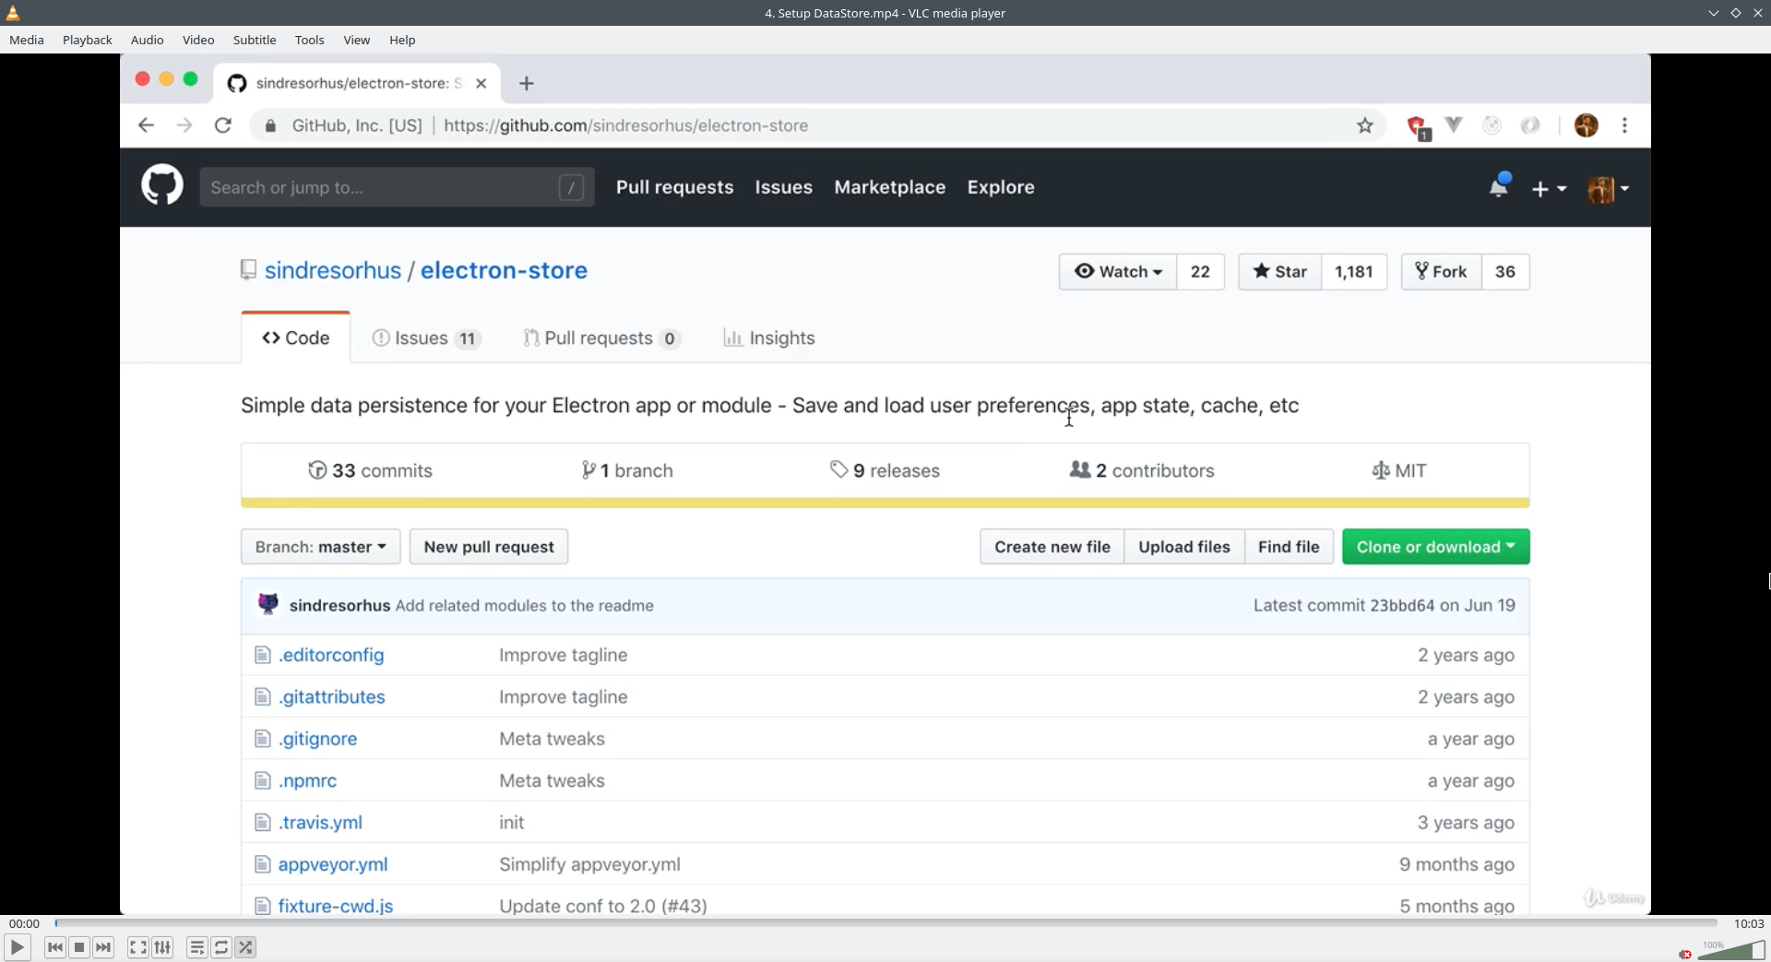Expand the GitHub user avatar menu

(1608, 188)
